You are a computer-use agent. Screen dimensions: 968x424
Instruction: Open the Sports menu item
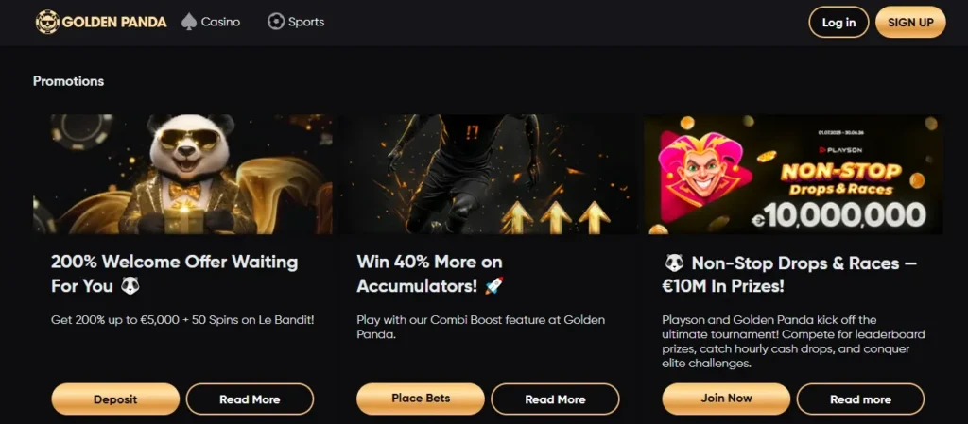coord(296,22)
